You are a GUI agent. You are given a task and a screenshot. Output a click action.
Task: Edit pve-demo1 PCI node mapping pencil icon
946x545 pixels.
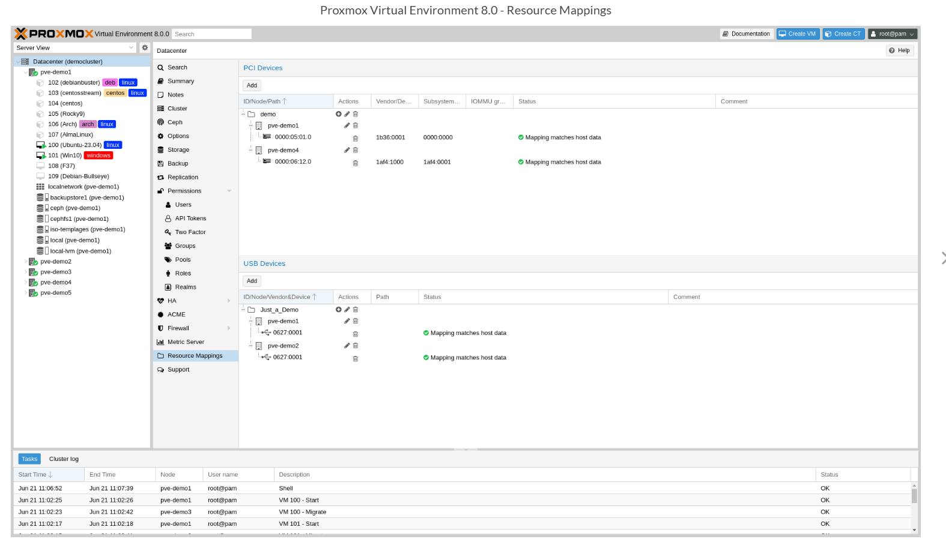point(347,125)
